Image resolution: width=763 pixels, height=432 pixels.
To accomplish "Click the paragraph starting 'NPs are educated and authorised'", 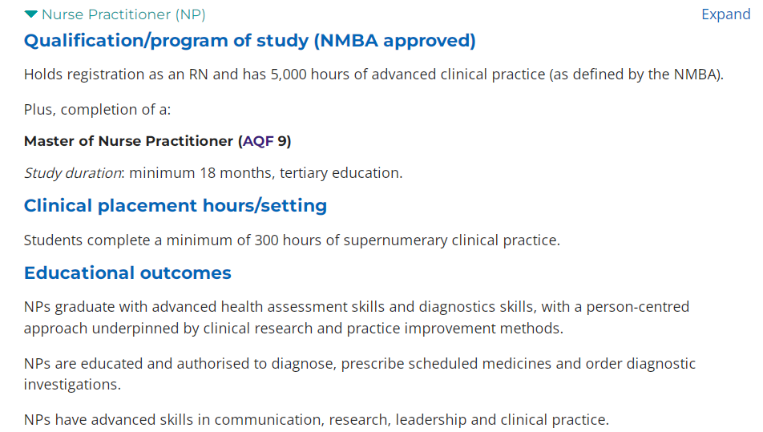I will tap(360, 374).
